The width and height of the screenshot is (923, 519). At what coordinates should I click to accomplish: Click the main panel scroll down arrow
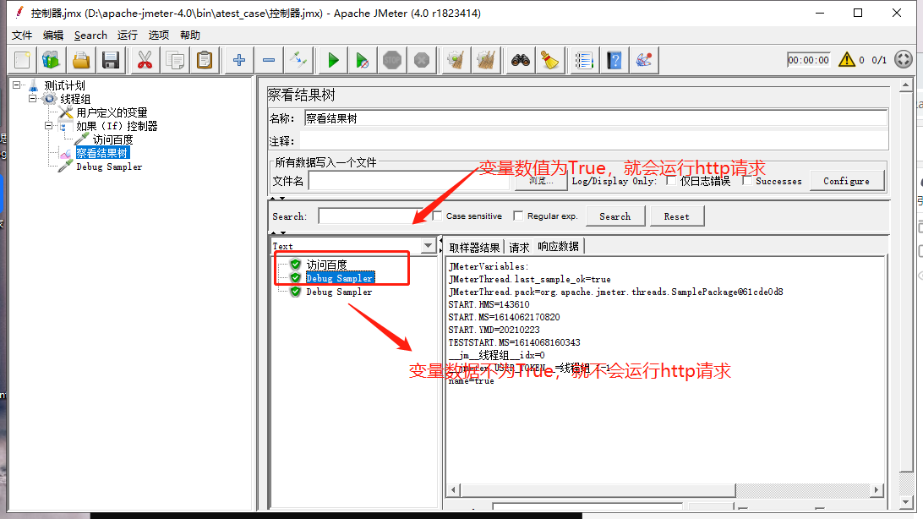[x=906, y=503]
